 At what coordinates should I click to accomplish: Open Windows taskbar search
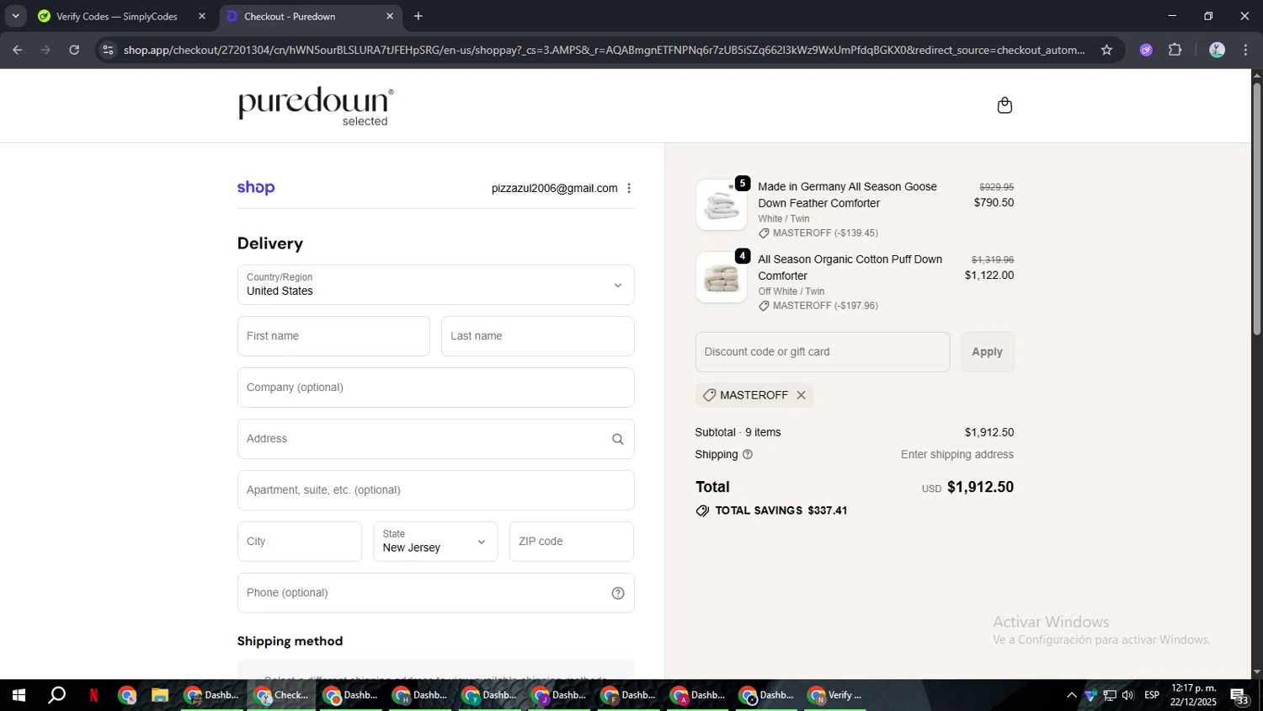click(56, 695)
